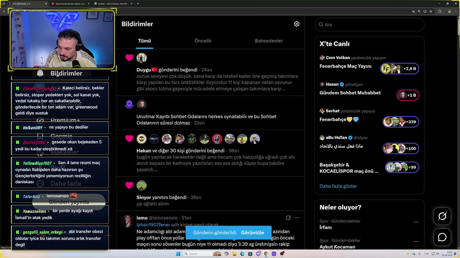Open the İrfanı trending topic
Screen dimensions: 460x258
326,228
